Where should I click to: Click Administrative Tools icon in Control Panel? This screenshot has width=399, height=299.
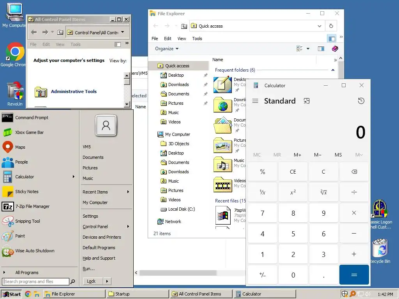click(x=41, y=92)
